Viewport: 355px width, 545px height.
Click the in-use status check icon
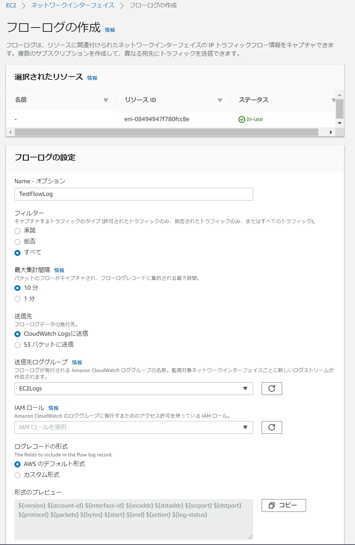click(242, 119)
